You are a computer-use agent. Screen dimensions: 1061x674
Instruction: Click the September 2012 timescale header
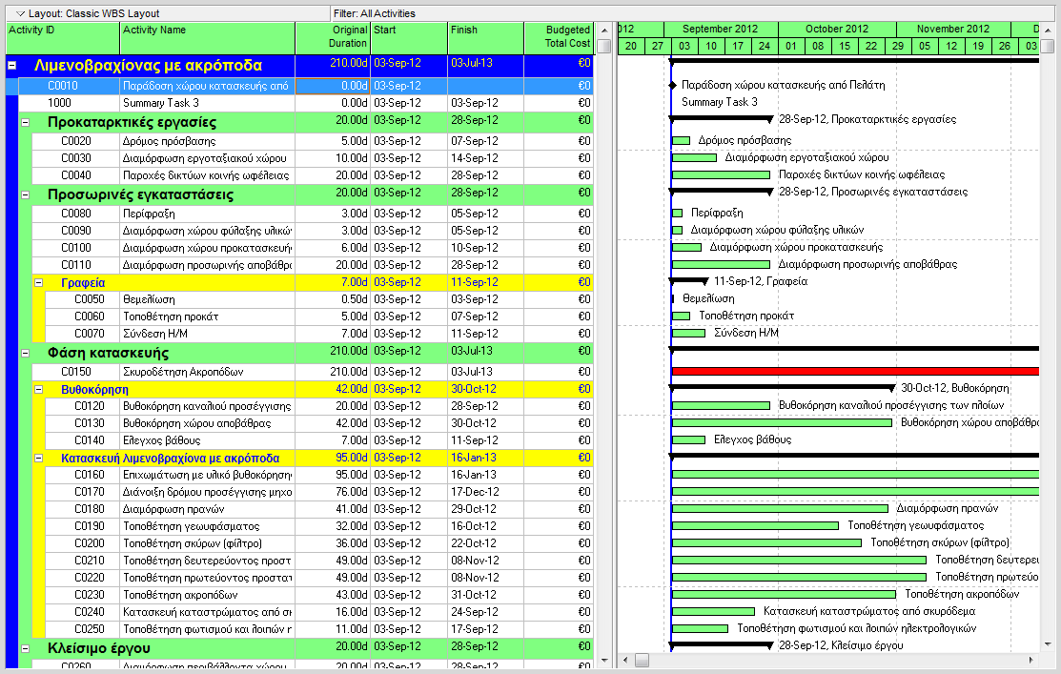point(721,30)
